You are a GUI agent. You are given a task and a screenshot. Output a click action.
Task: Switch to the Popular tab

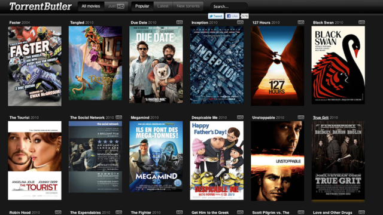[x=142, y=7]
